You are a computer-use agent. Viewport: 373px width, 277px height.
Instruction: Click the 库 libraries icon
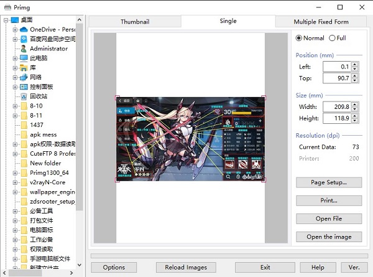24,68
